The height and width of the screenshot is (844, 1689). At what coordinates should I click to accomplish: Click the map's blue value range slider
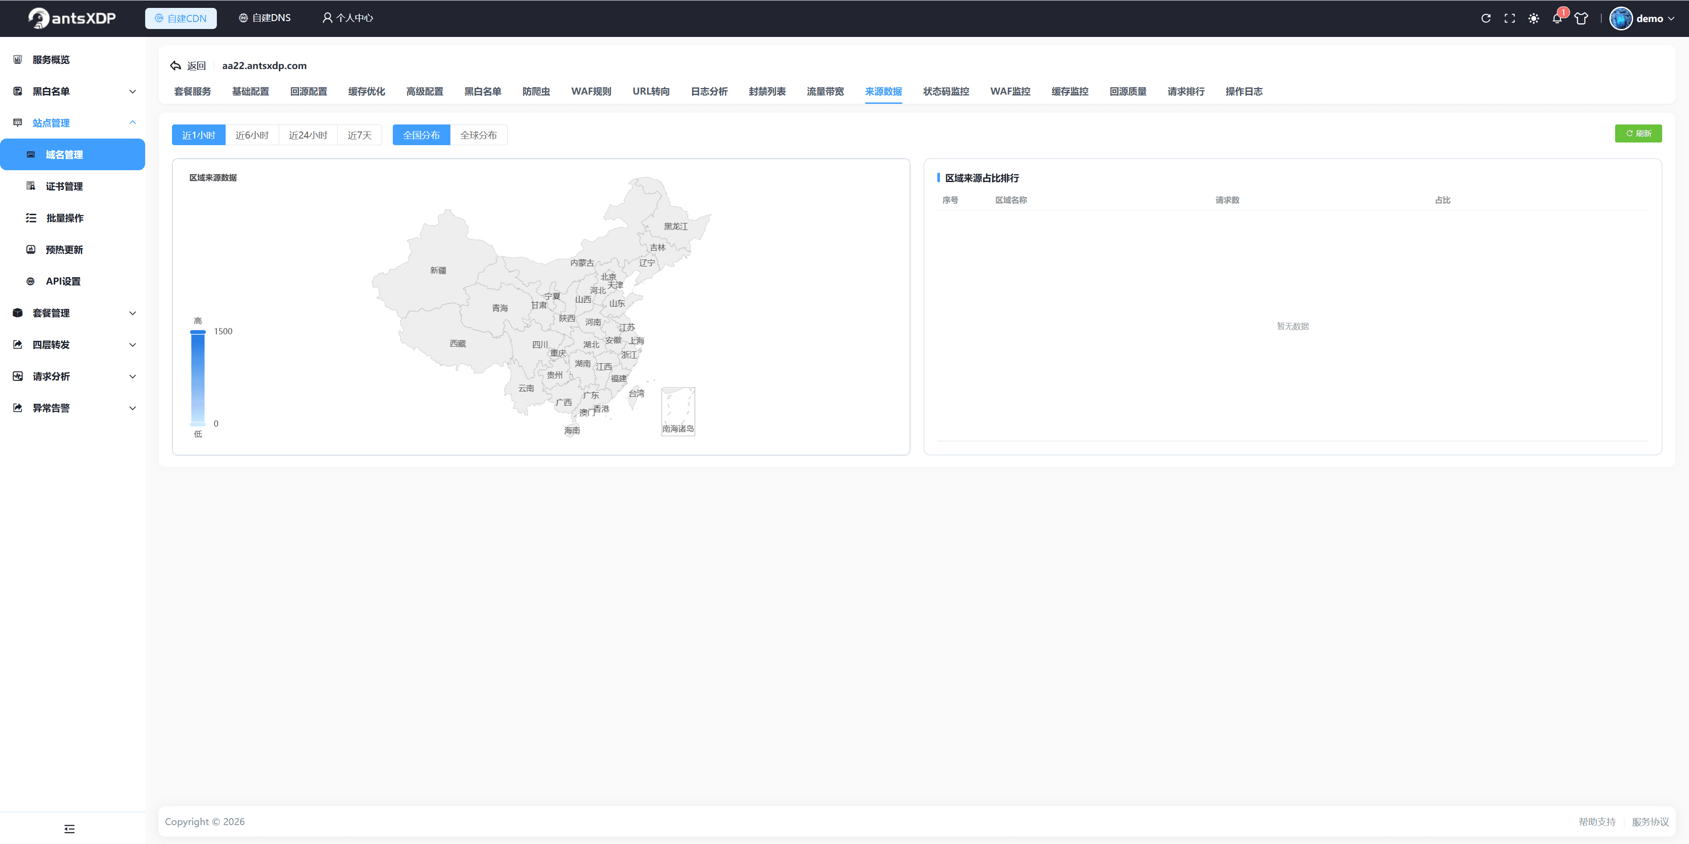197,378
